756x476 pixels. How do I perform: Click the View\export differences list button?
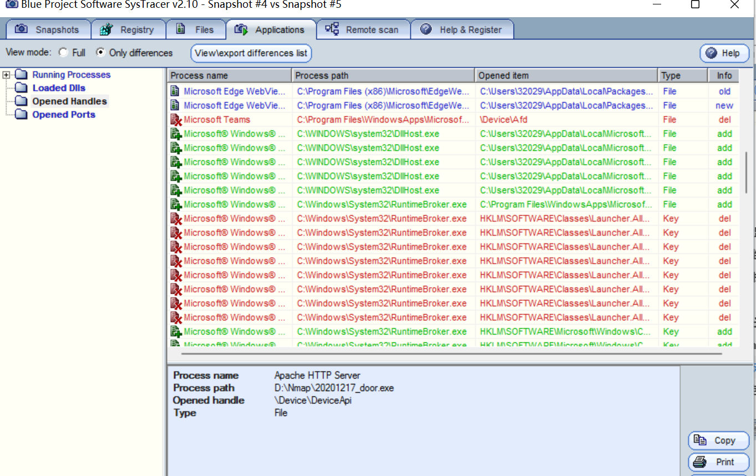pyautogui.click(x=251, y=53)
